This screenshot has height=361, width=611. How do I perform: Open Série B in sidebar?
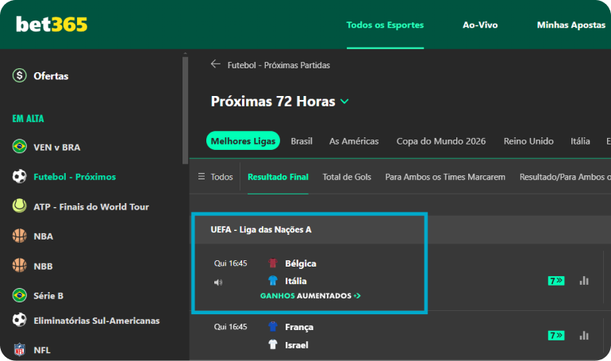(x=48, y=296)
